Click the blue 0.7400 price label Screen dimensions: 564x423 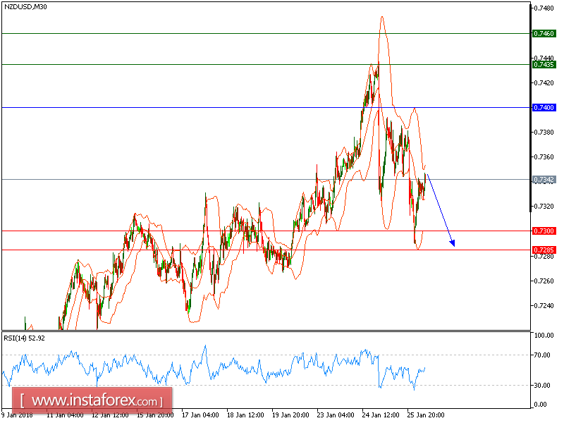543,107
